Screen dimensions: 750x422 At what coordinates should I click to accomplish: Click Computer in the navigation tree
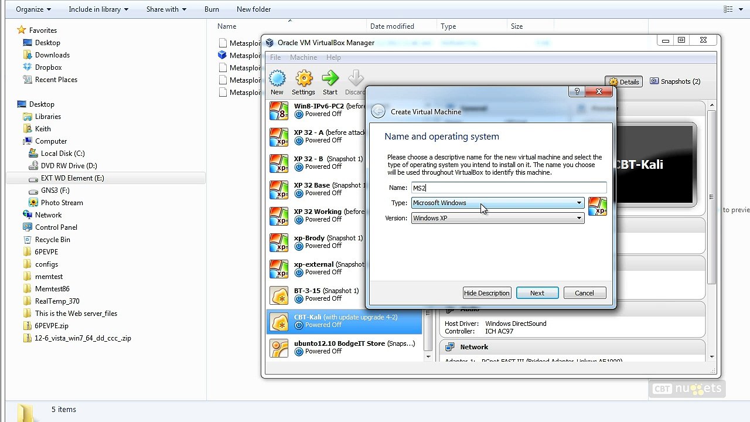(x=51, y=141)
